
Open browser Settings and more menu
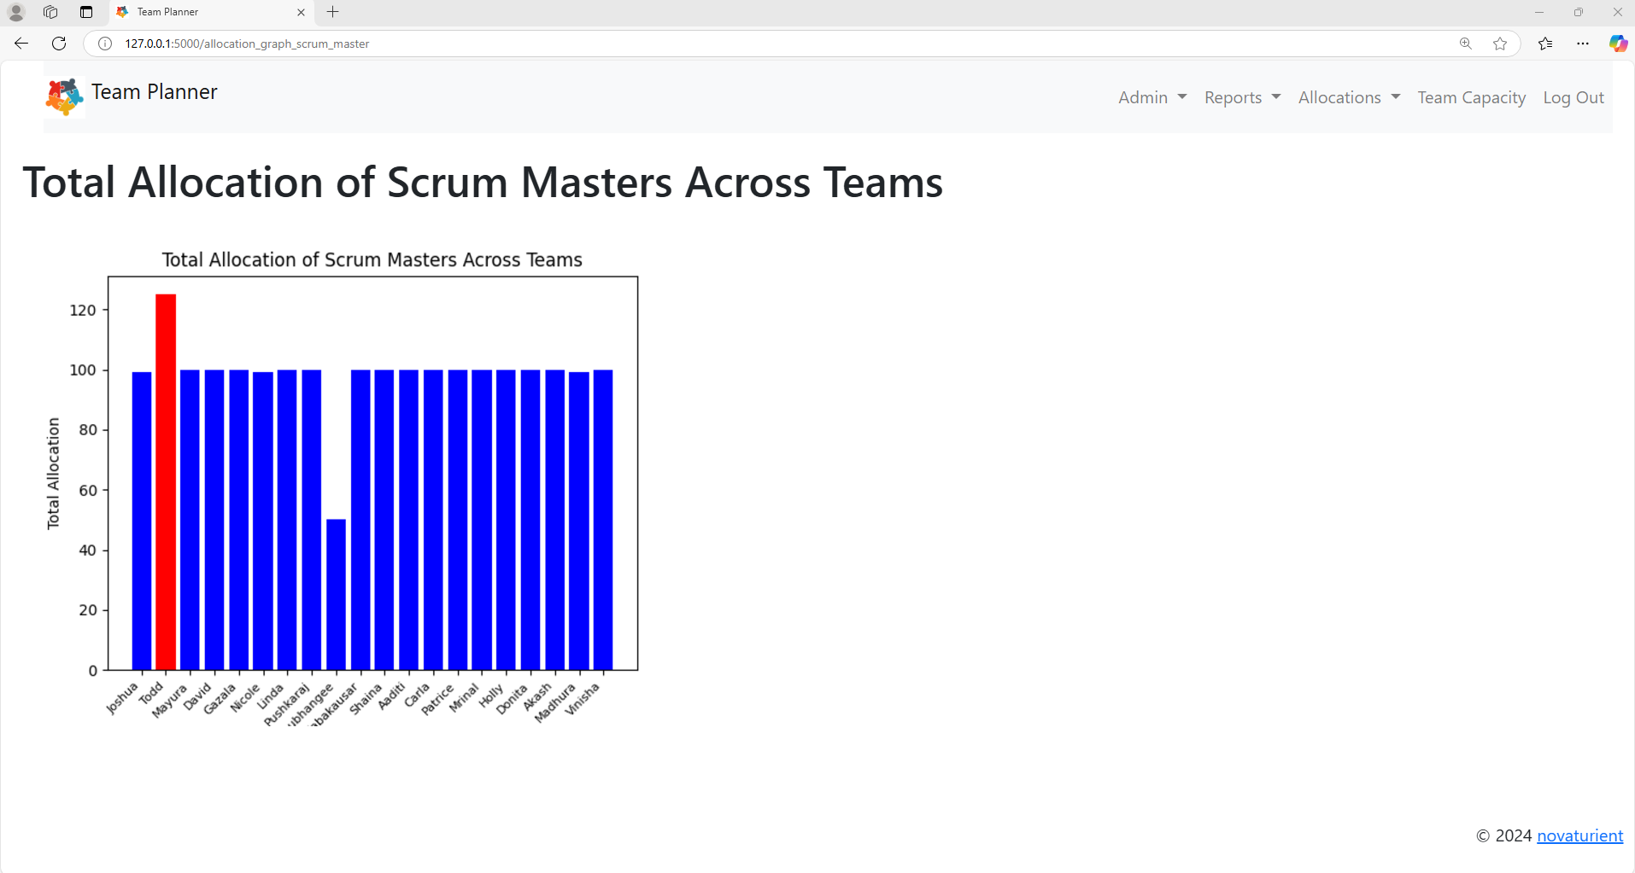tap(1583, 44)
